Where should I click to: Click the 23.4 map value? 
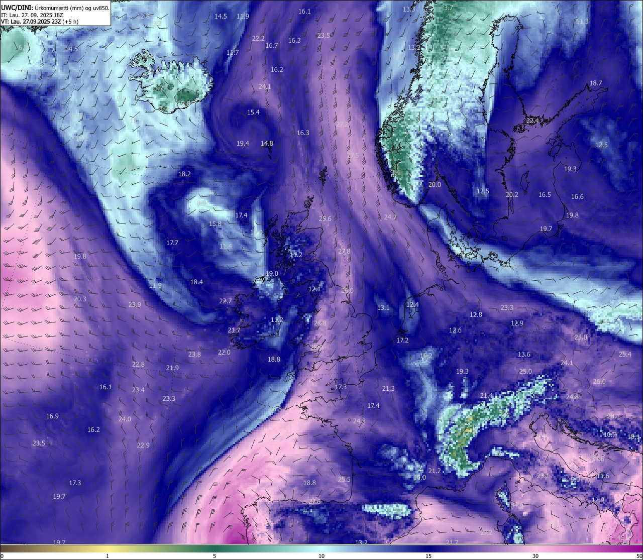[138, 390]
